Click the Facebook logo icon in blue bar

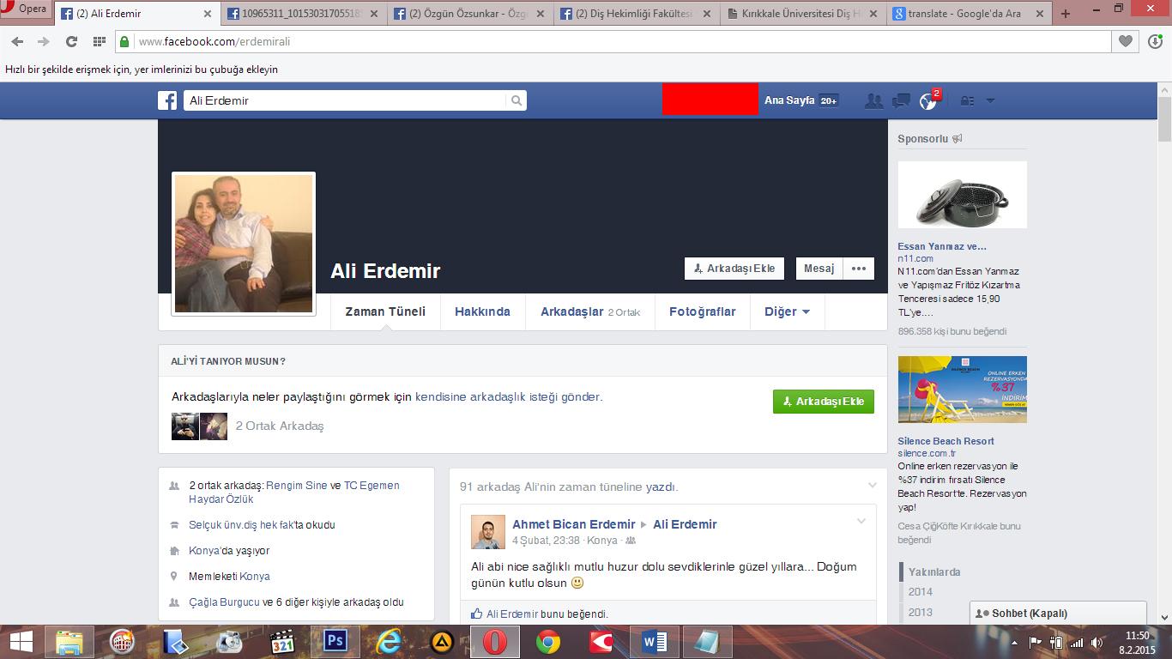pos(167,100)
